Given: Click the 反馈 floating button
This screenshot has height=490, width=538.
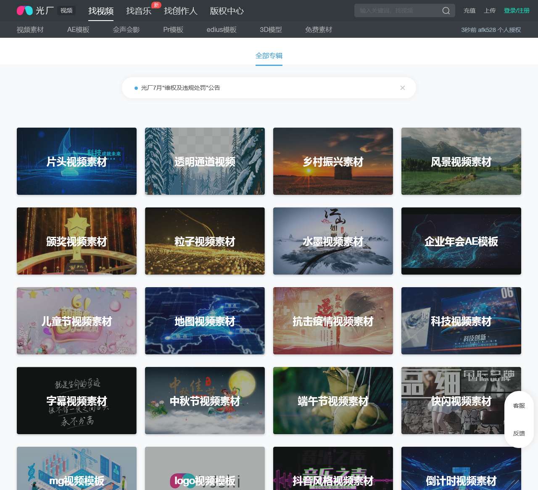Looking at the screenshot, I should click(x=519, y=433).
